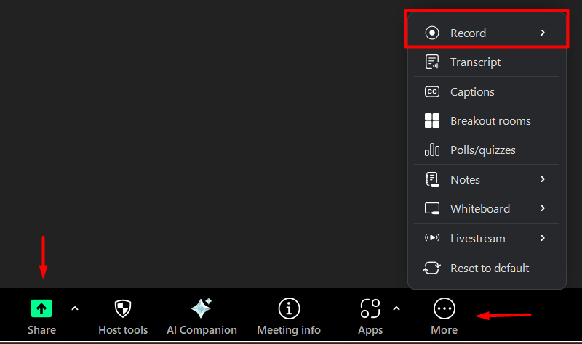Open the Apps icon

370,308
